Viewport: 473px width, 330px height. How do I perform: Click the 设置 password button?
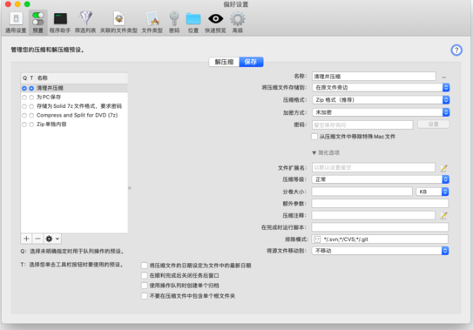433,125
